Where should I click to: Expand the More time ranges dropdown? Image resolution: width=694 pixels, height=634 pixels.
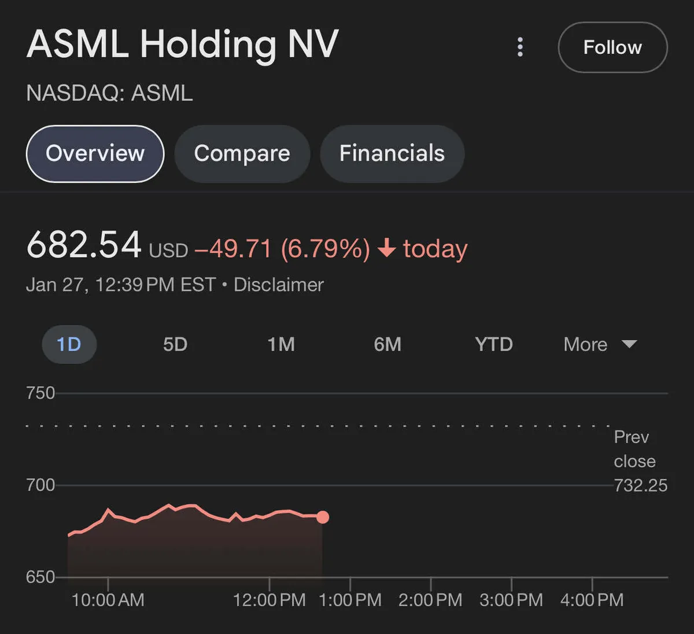[600, 345]
